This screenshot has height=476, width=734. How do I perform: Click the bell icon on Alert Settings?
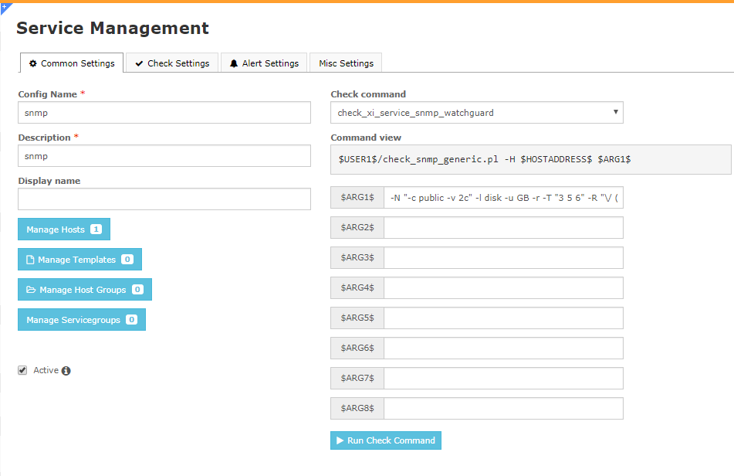tap(234, 63)
